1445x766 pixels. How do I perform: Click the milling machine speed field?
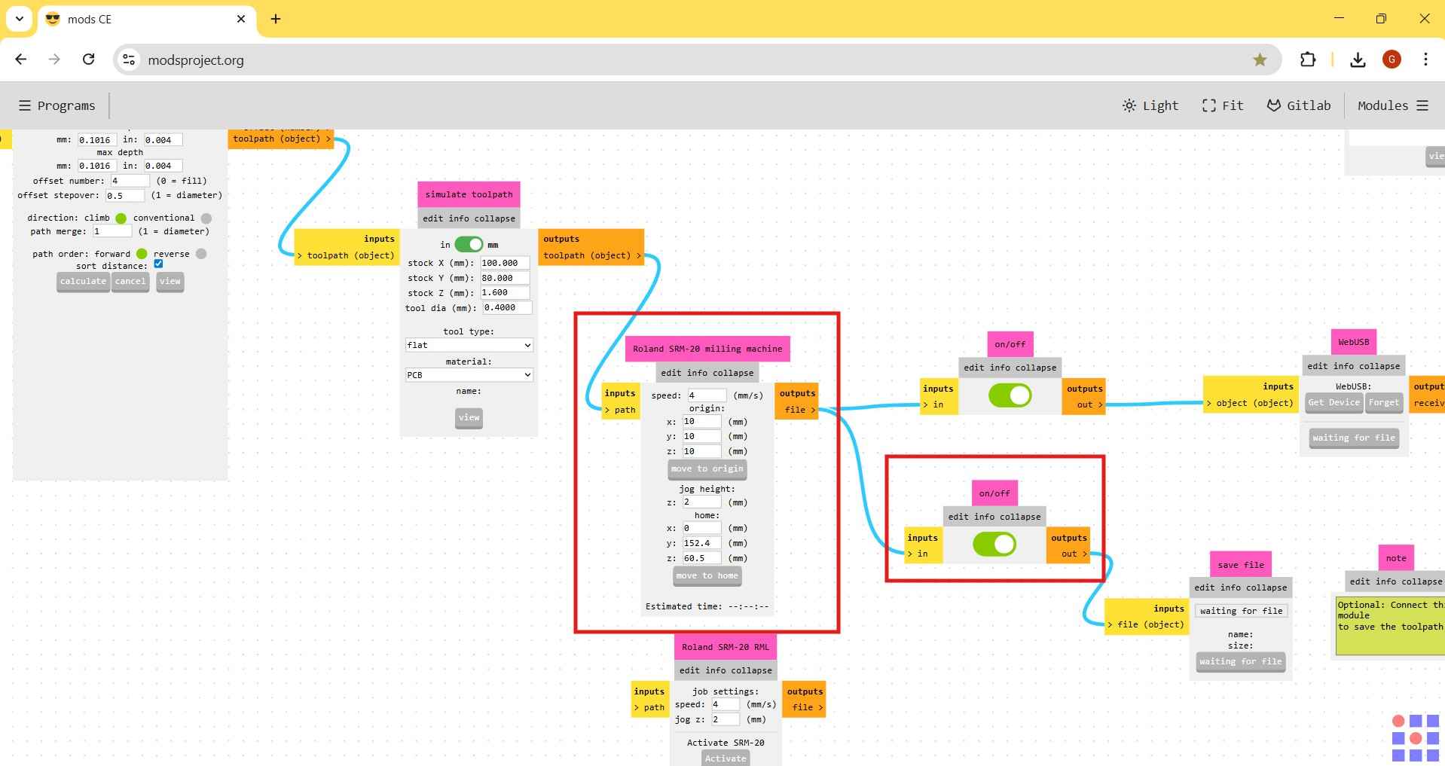click(x=707, y=395)
